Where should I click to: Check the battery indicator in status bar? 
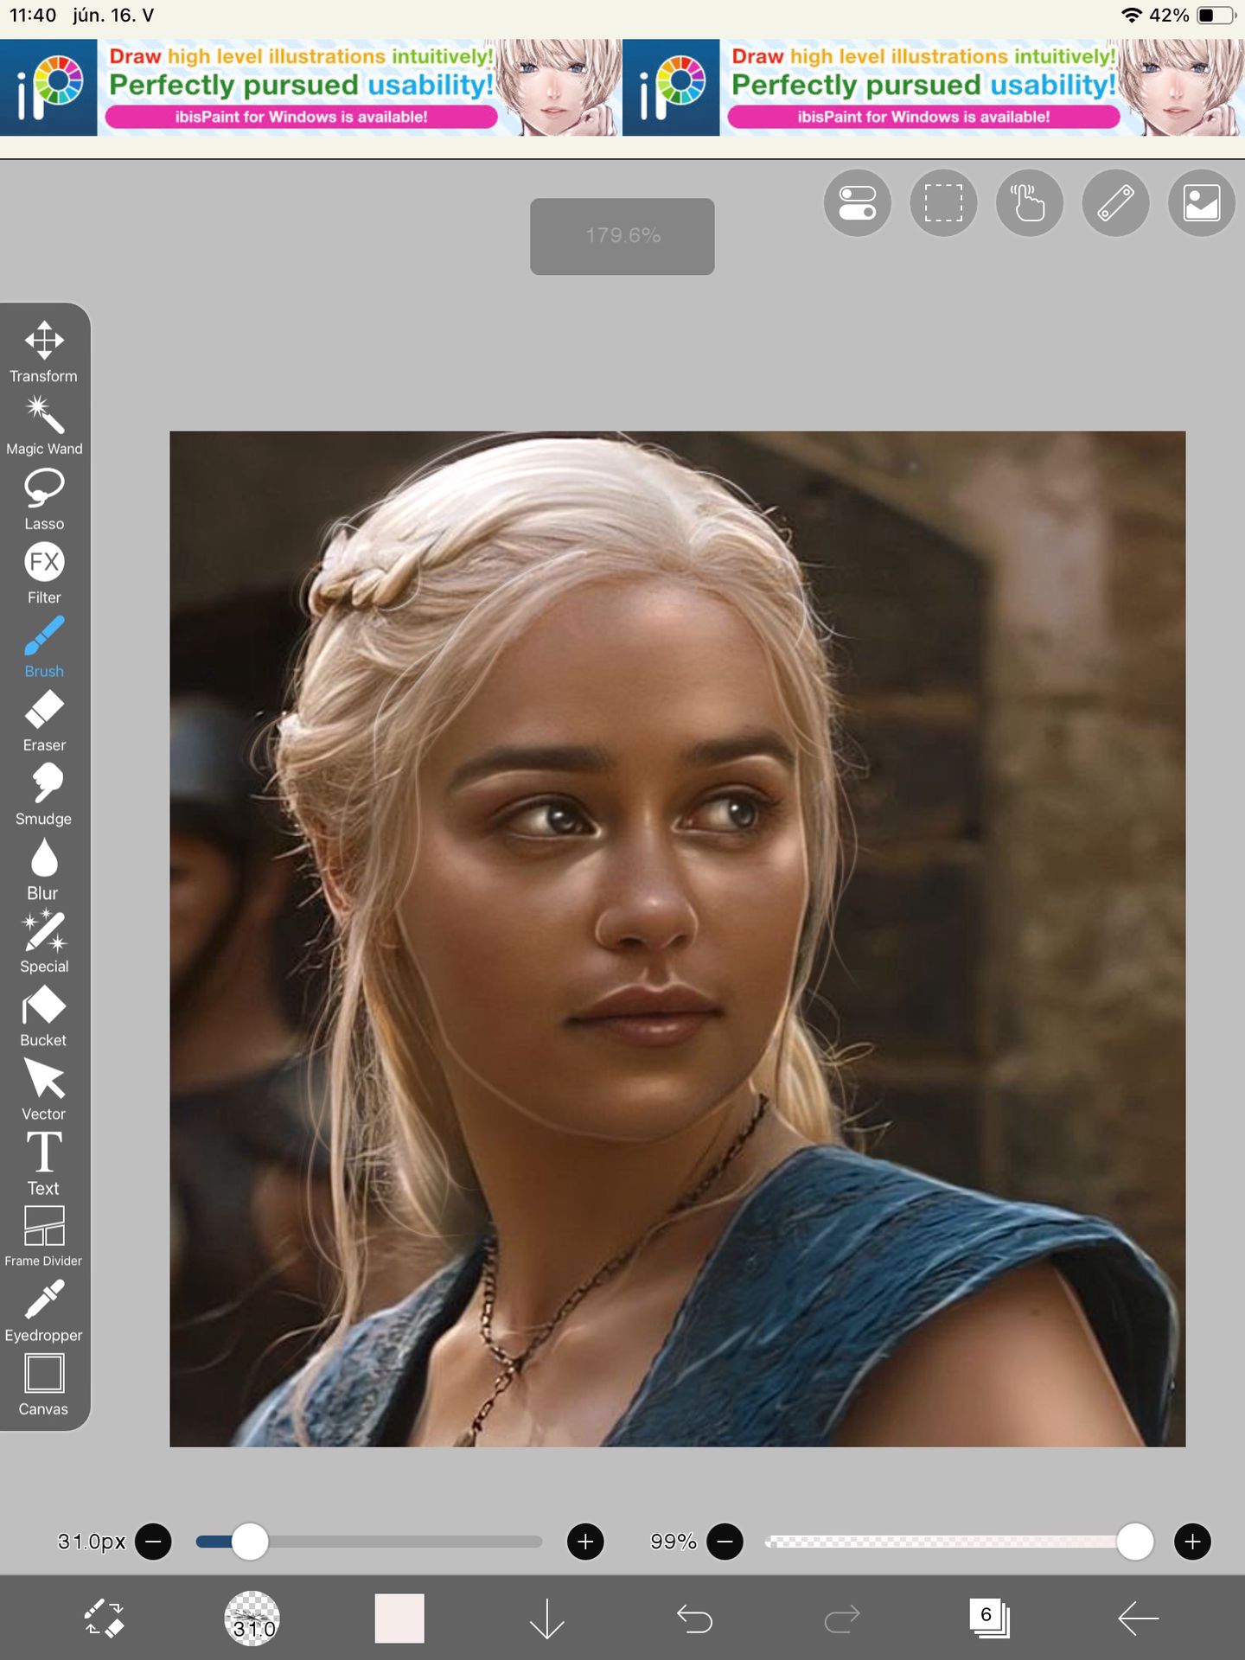tap(1216, 16)
